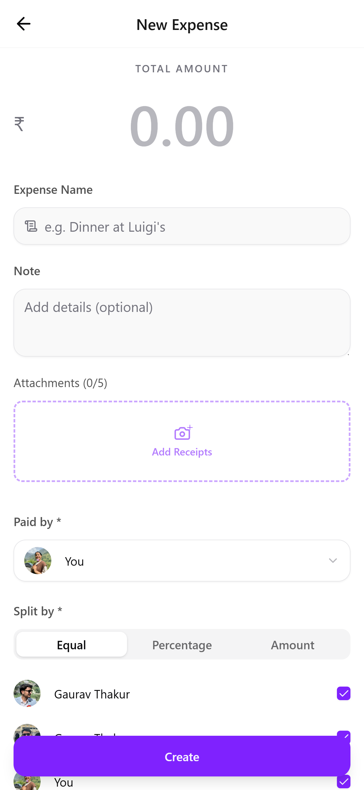Uncheck Gaurav Thakur from the split
The image size is (364, 790).
(x=343, y=693)
